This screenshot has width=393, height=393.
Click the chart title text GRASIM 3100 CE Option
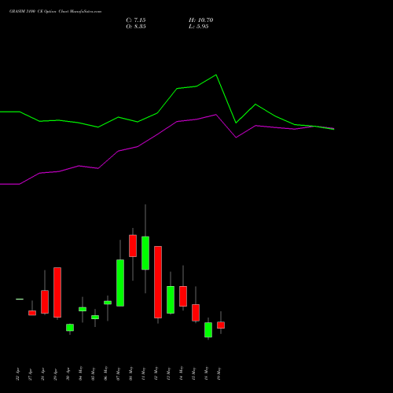tap(32, 12)
